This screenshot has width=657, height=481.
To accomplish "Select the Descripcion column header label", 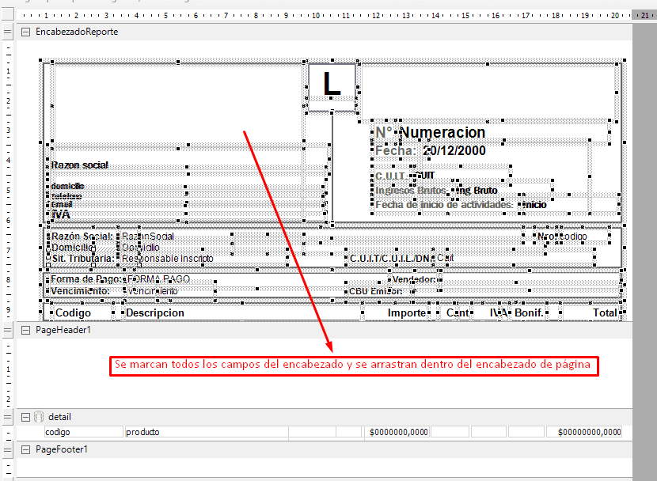I will click(x=155, y=312).
